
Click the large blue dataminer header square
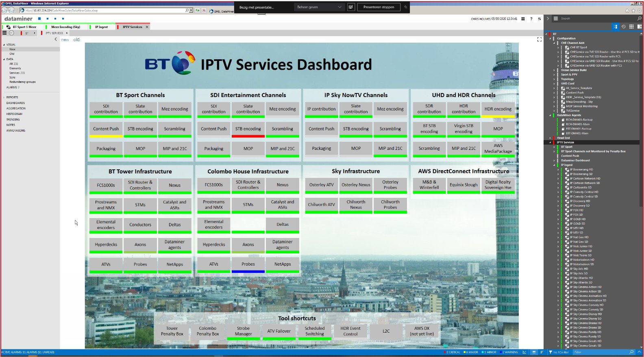[x=39, y=19]
